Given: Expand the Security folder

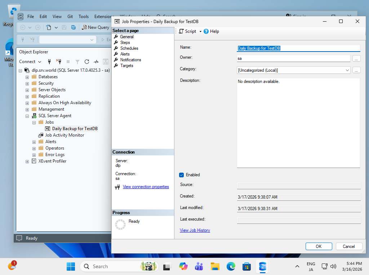Looking at the screenshot, I should (27, 84).
